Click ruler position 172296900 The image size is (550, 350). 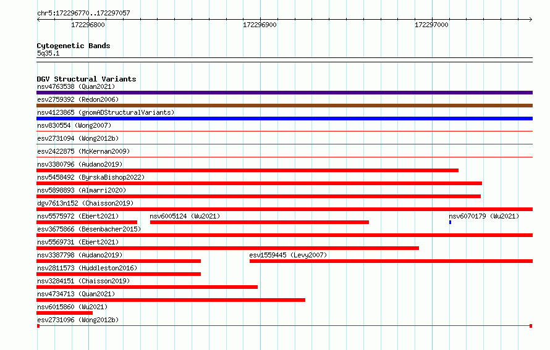pyautogui.click(x=260, y=25)
